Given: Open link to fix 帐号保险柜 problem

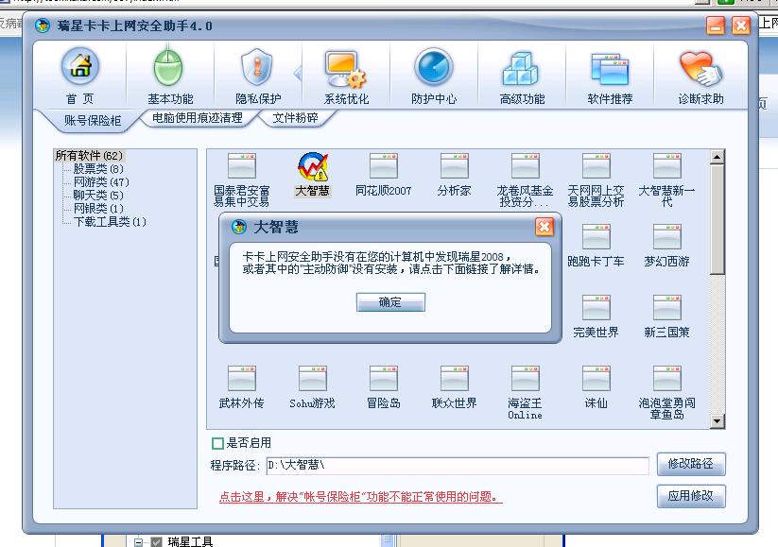Looking at the screenshot, I should [361, 497].
